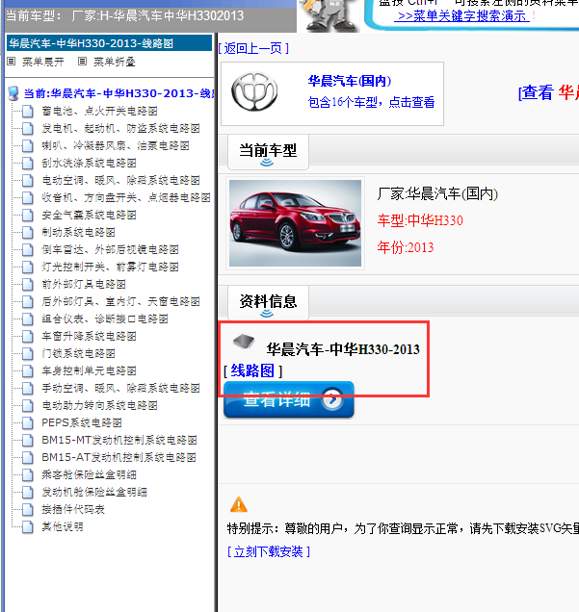Viewport: 579px width, 612px height.
Task: Click the 线路图 link
Action: pos(252,370)
